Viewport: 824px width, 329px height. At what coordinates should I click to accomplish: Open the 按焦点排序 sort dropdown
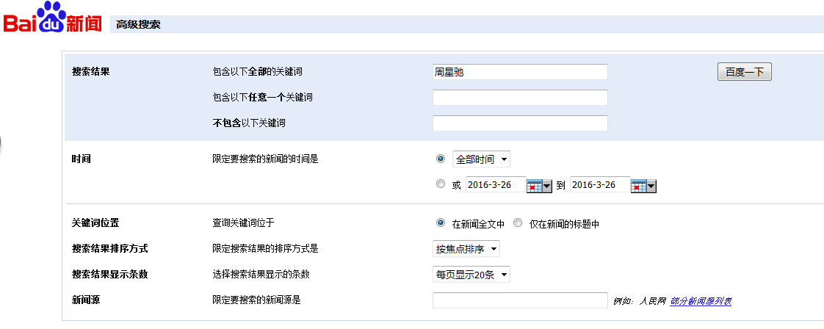pos(466,249)
